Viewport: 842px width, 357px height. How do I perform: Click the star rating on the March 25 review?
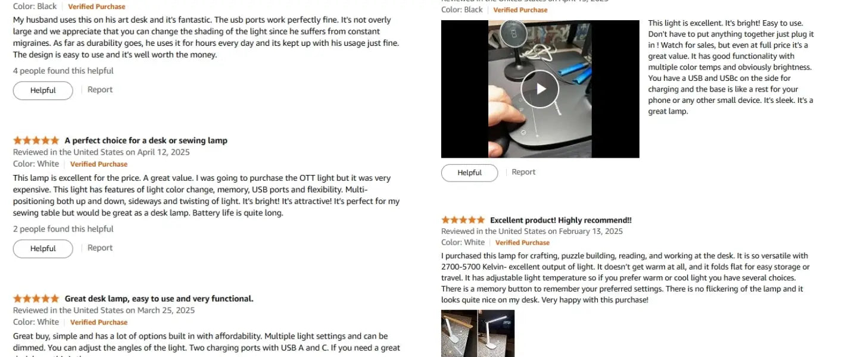coord(36,299)
